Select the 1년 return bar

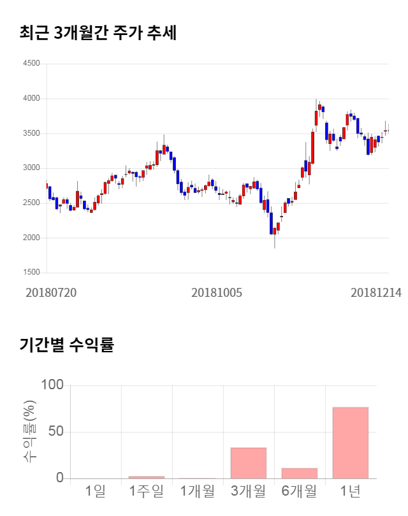351,442
